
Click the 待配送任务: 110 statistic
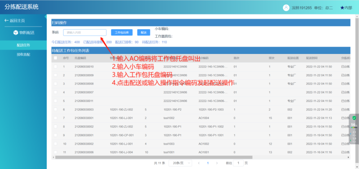(154, 42)
